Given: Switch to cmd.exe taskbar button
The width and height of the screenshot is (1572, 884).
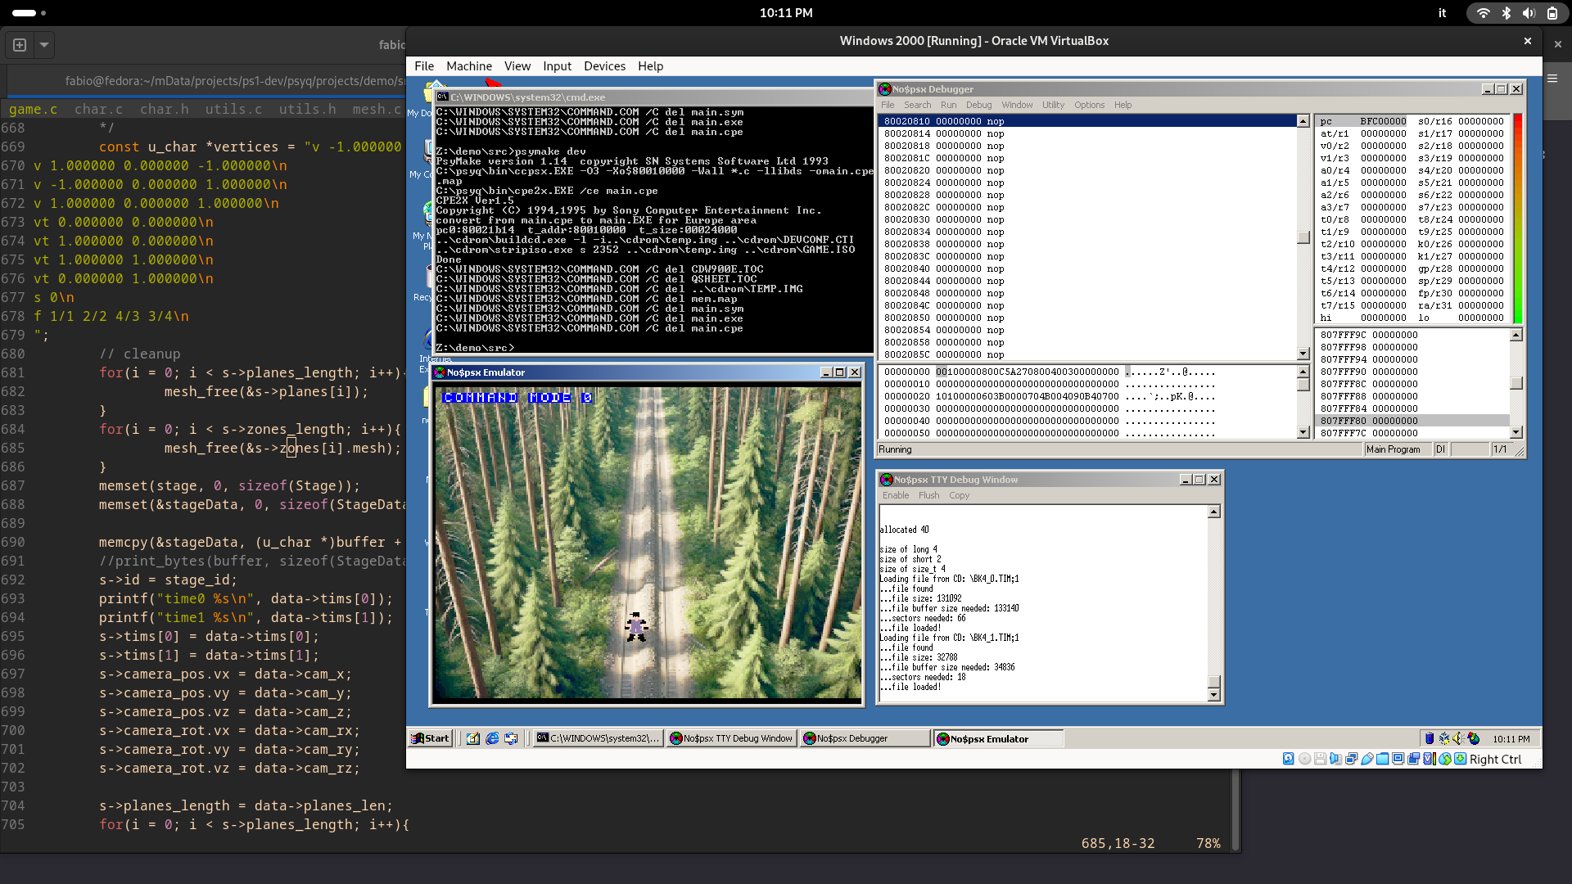Looking at the screenshot, I should point(598,738).
